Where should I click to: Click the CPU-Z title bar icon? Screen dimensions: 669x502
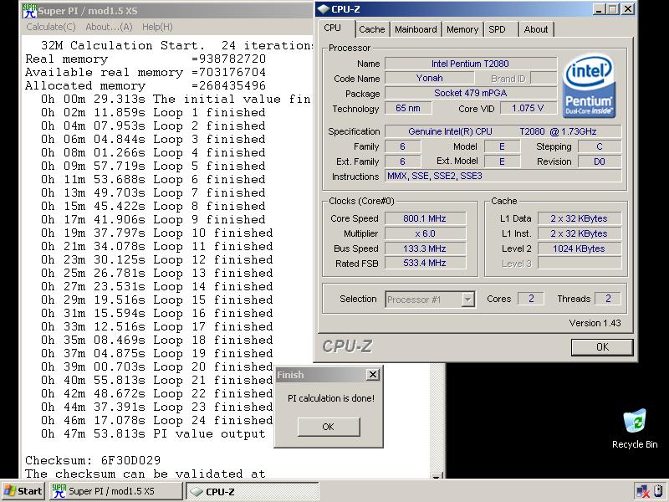pyautogui.click(x=324, y=9)
